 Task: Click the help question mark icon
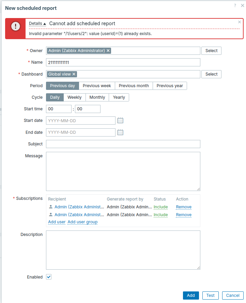tap(235, 6)
